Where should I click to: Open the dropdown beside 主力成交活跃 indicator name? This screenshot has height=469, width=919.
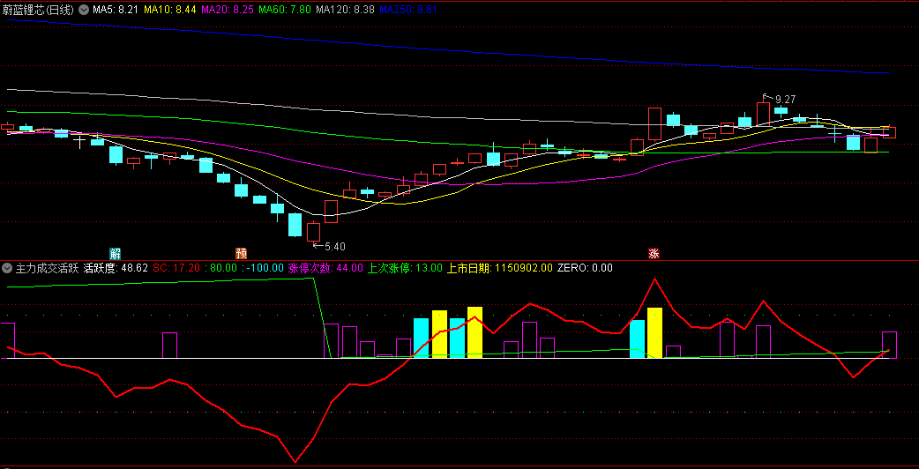pyautogui.click(x=8, y=268)
